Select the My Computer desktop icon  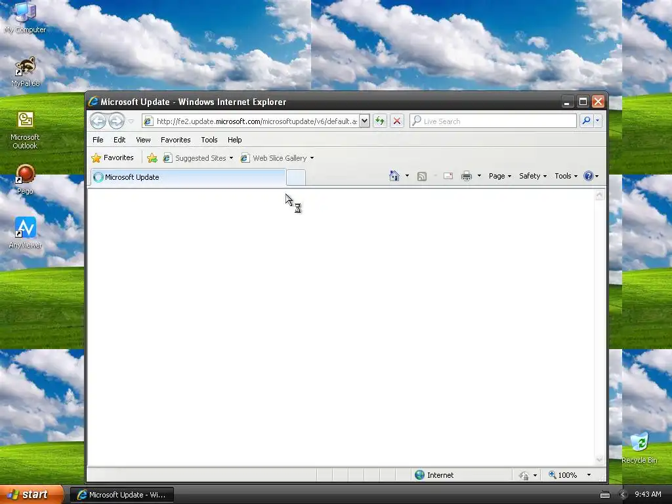pyautogui.click(x=25, y=18)
